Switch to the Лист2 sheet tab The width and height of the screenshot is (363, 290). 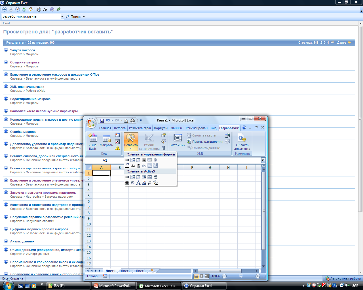click(126, 271)
